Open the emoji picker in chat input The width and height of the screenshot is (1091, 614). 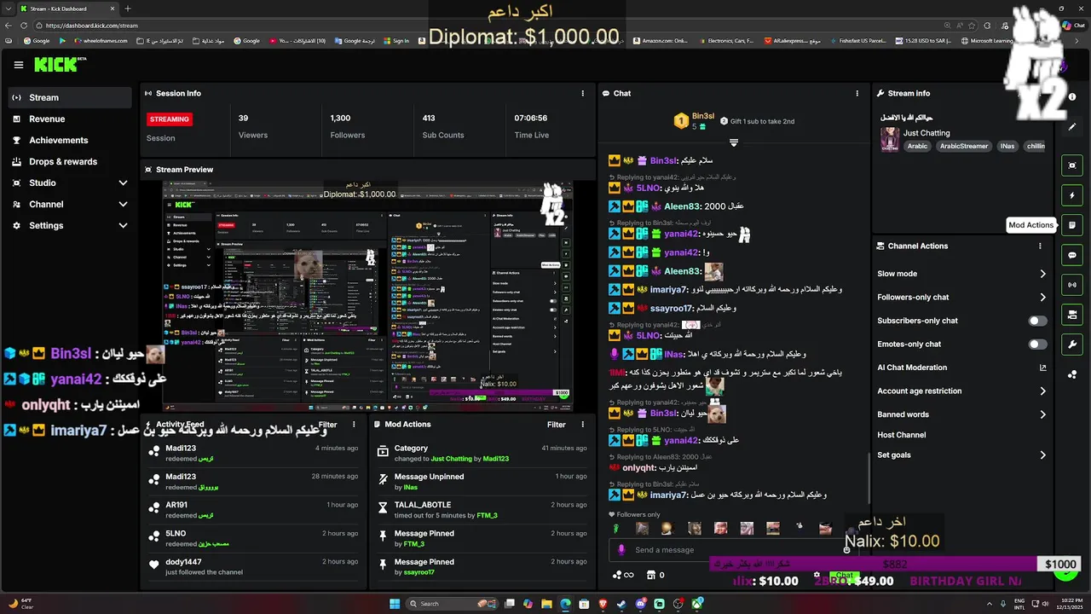coord(846,550)
